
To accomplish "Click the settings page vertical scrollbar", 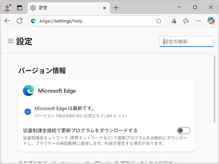I will (x=215, y=89).
